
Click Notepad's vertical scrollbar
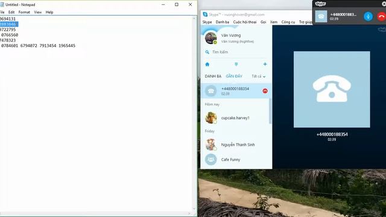click(194, 113)
